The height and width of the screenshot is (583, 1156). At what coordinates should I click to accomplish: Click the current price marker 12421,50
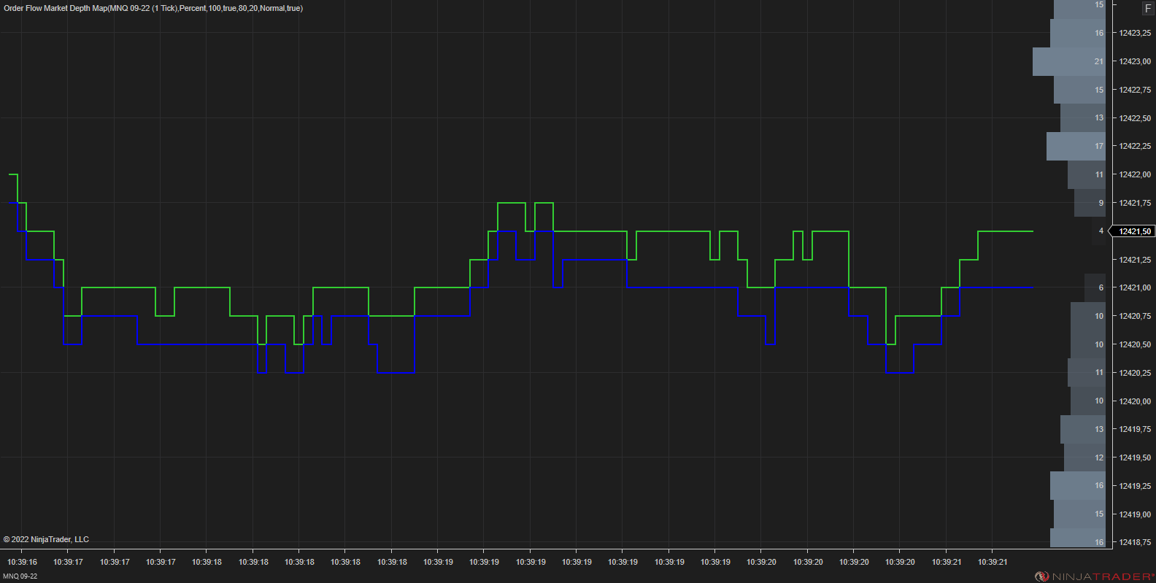pyautogui.click(x=1132, y=231)
